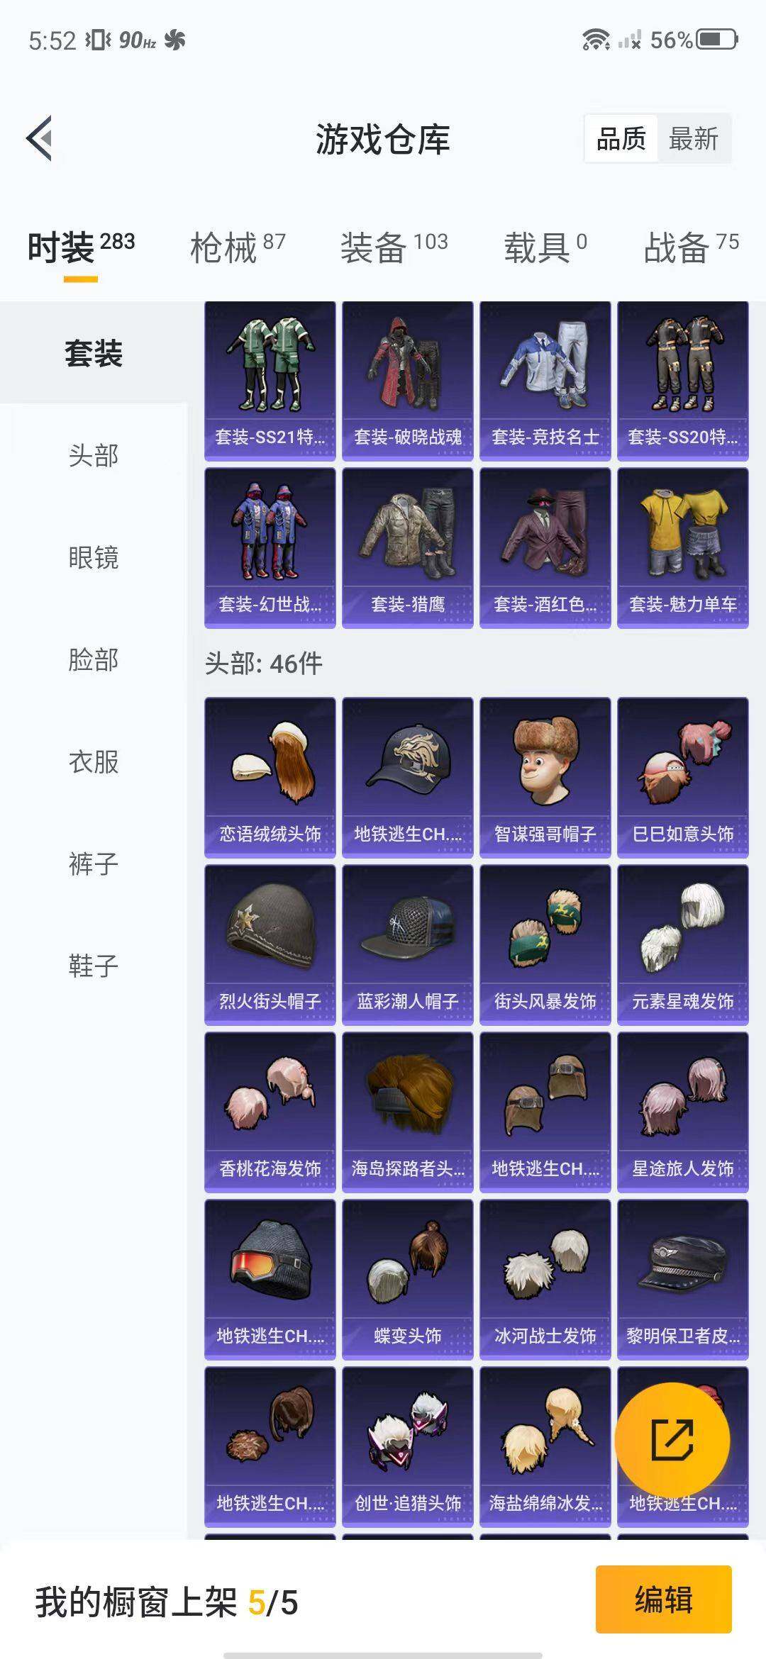The width and height of the screenshot is (766, 1659).
Task: Switch to the 装备 tab
Action: click(x=394, y=247)
